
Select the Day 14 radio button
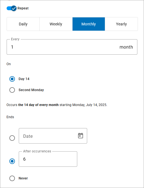pyautogui.click(x=12, y=79)
